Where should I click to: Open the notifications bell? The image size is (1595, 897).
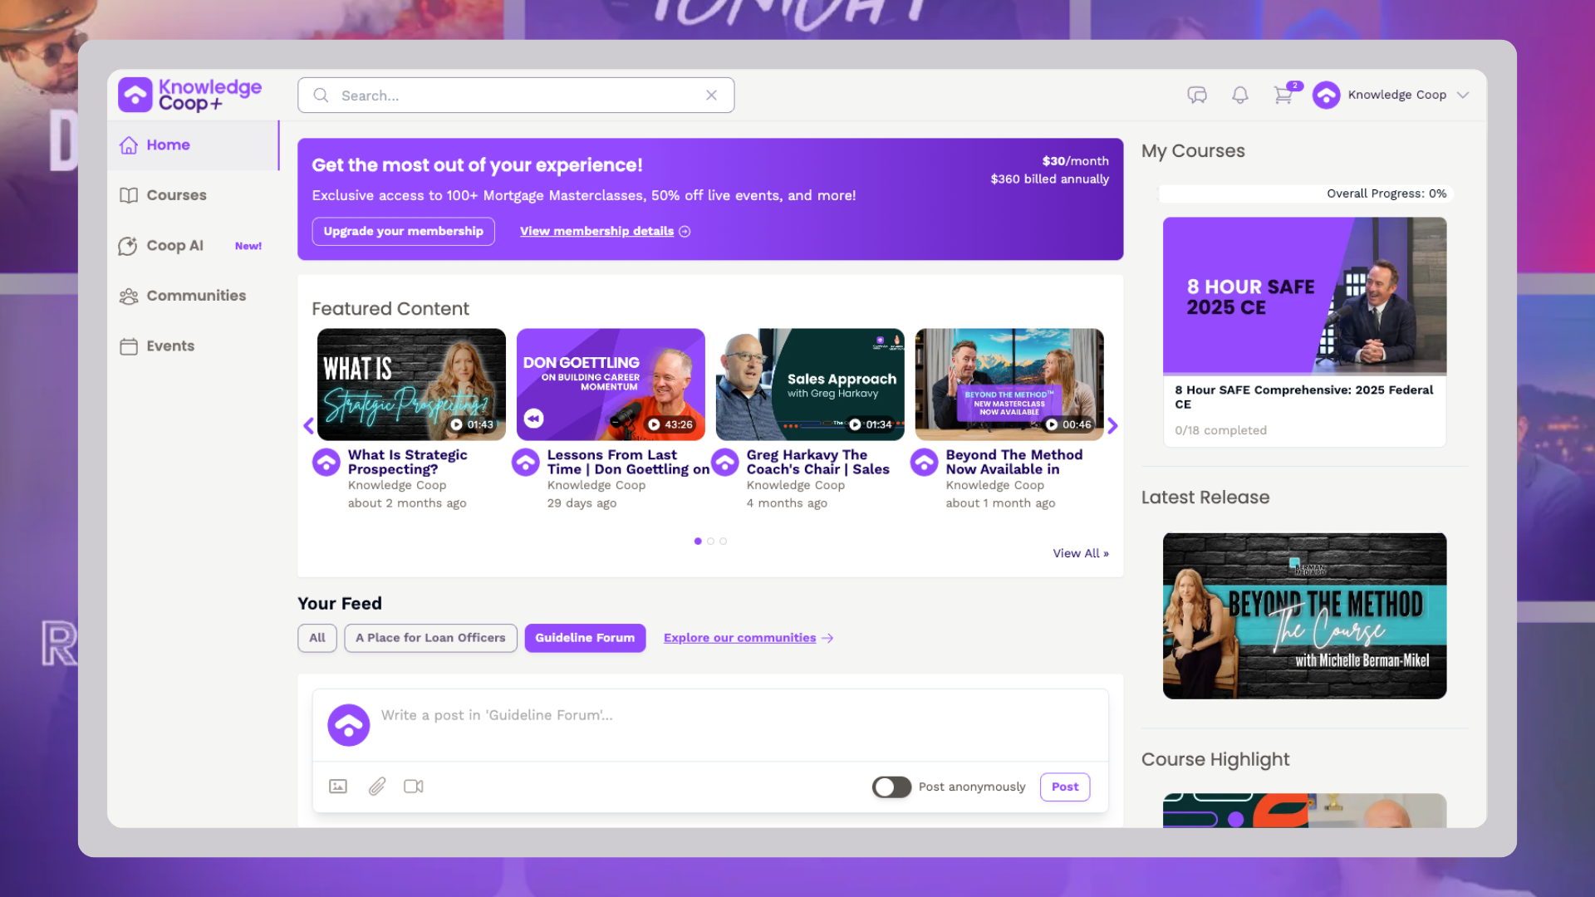click(1239, 96)
